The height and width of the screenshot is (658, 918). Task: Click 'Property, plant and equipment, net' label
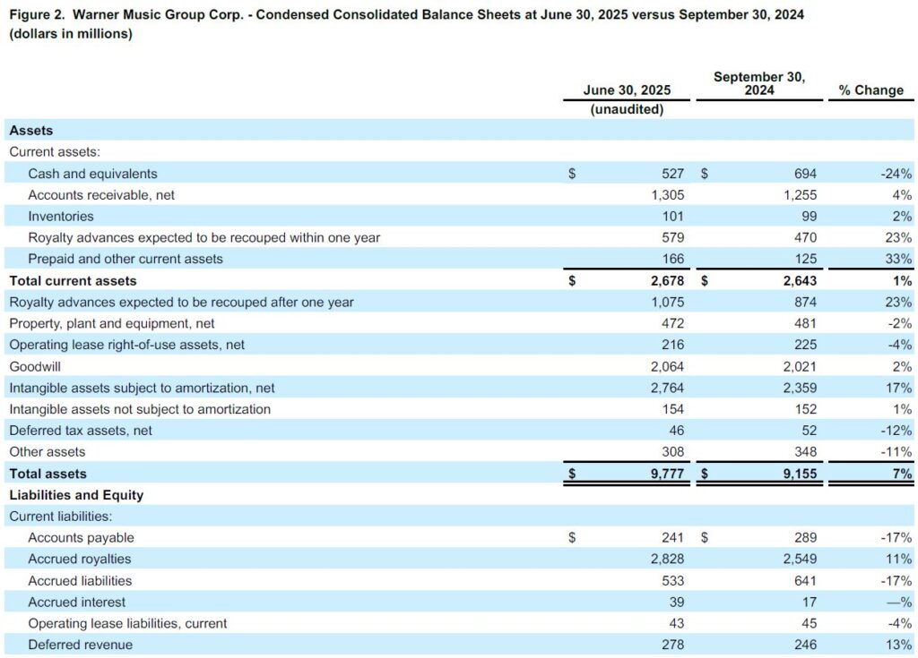[x=112, y=323]
